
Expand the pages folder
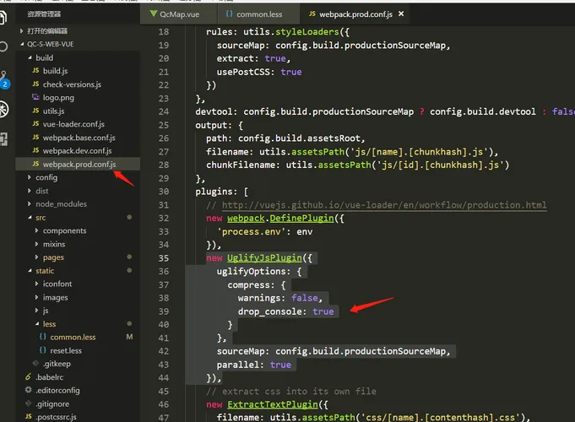[x=36, y=257]
